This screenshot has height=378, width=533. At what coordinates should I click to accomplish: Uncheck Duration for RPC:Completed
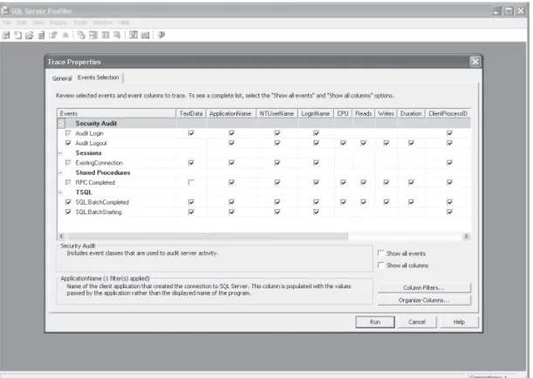tap(411, 183)
